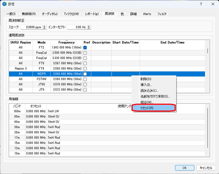This screenshot has width=219, height=174.
Task: Select the 1.843 000 MHz (160m) cell
Action: click(66, 48)
